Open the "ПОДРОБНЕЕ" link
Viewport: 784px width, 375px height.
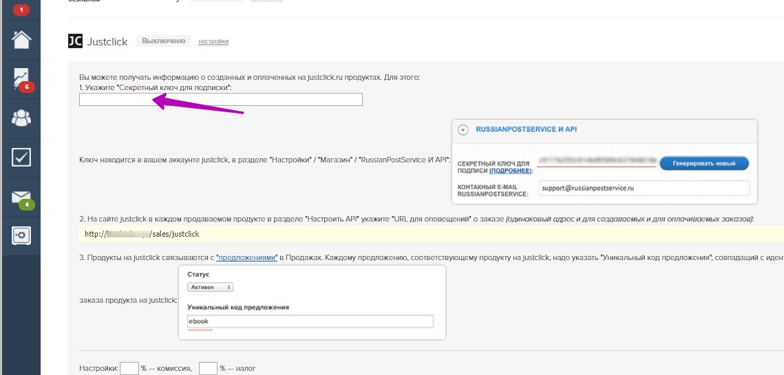[x=510, y=171]
